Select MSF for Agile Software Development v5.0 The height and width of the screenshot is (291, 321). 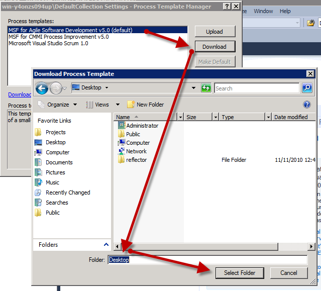[97, 30]
